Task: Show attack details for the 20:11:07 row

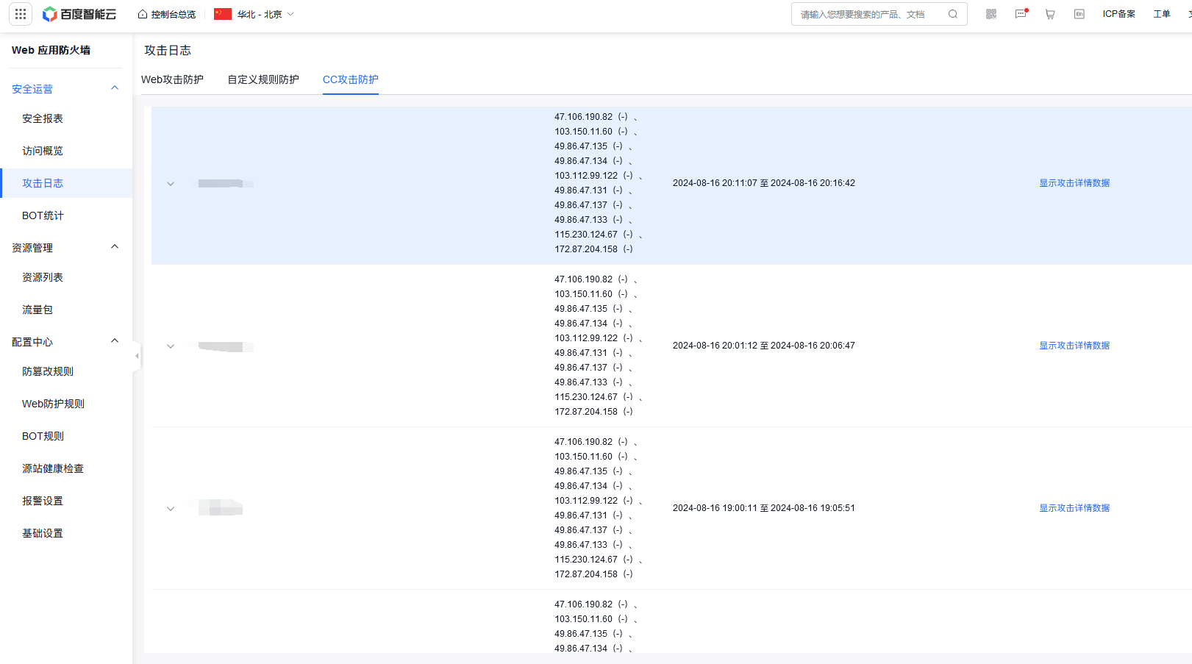Action: (1074, 183)
